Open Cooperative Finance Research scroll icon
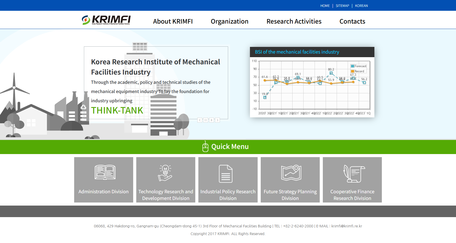Image resolution: width=456 pixels, height=243 pixels. coord(354,174)
